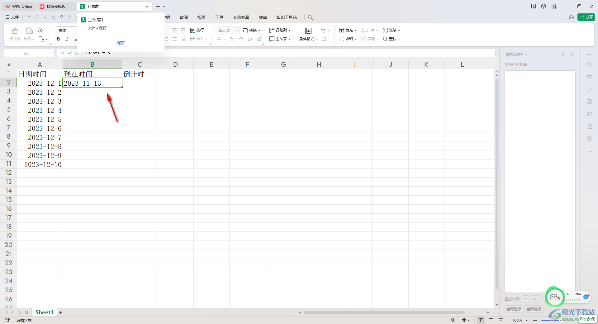Click the zoom out minus button
The height and width of the screenshot is (324, 598).
[x=535, y=320]
